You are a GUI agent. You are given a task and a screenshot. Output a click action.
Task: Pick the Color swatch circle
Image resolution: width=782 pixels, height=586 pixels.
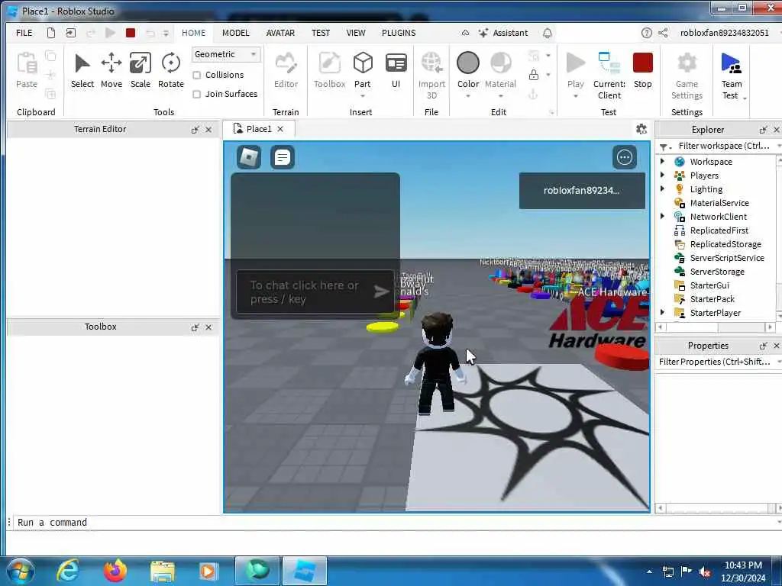pos(468,63)
